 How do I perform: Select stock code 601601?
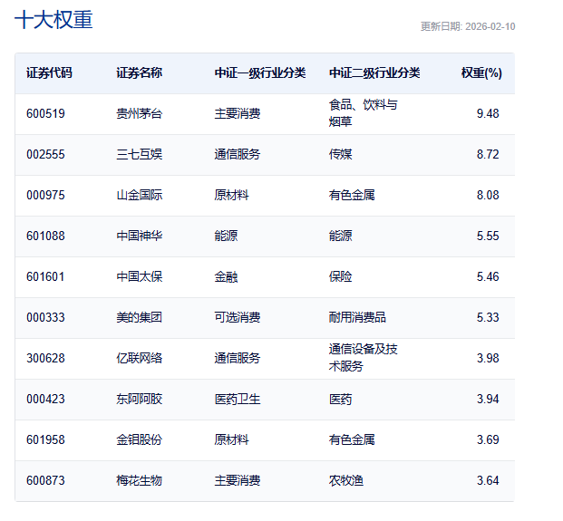click(x=45, y=277)
